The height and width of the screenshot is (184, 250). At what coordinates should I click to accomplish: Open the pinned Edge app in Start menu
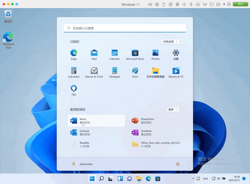(x=74, y=55)
